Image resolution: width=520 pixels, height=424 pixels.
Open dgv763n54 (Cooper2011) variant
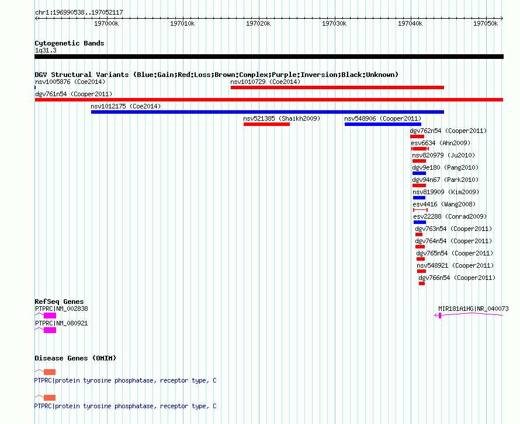[x=418, y=234]
